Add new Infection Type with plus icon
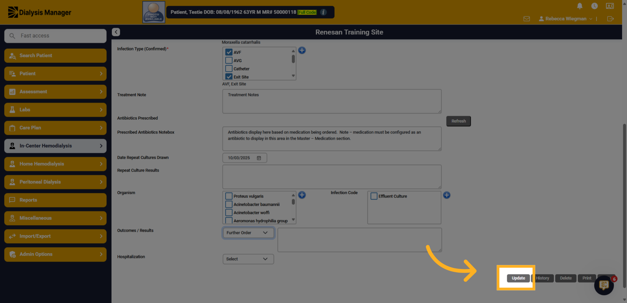Viewport: 627px width, 303px height. 302,50
